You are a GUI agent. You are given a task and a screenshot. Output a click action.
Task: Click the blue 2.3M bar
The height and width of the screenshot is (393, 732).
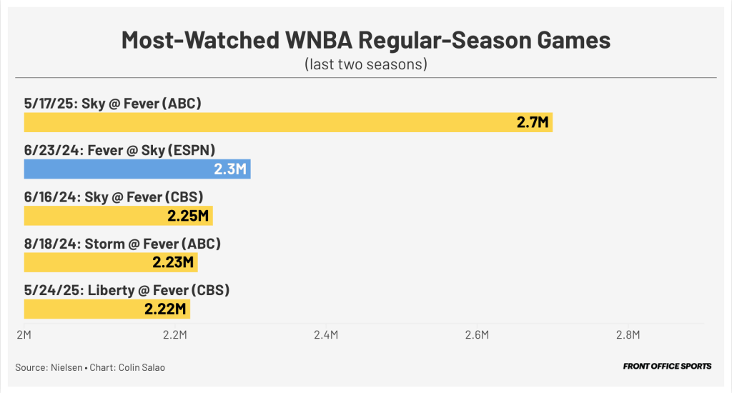[x=137, y=169]
